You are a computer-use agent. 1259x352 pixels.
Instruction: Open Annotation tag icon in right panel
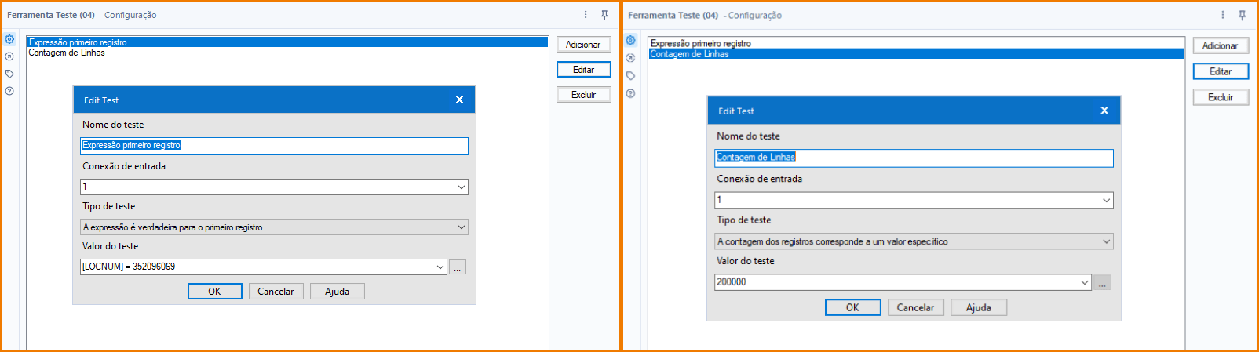tap(630, 76)
